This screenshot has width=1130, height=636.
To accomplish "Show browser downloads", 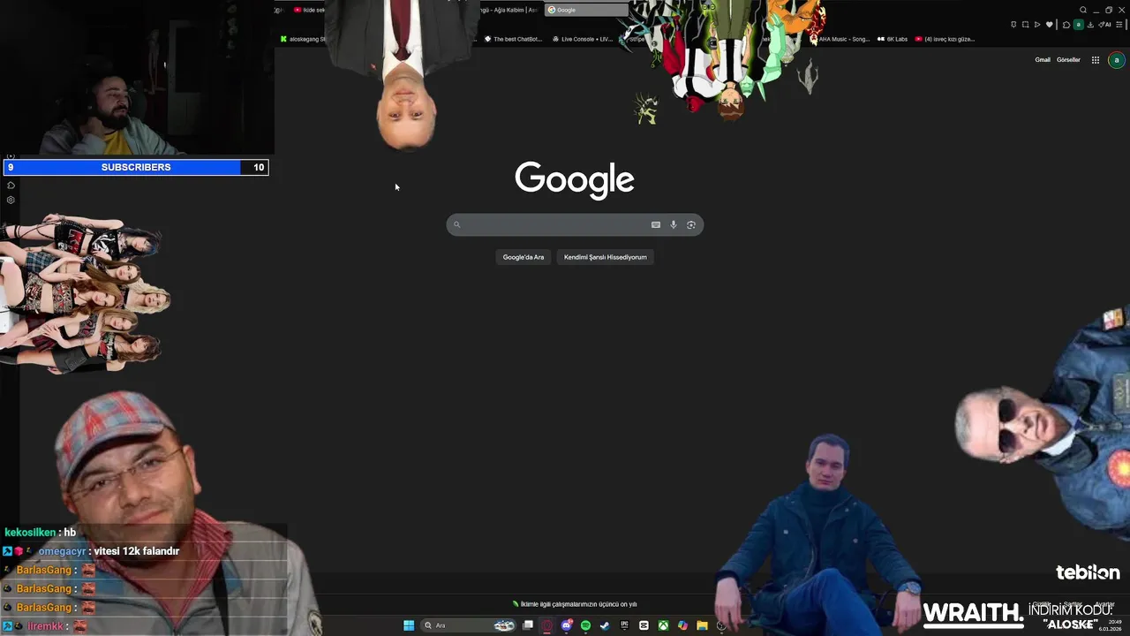I will click(1090, 25).
